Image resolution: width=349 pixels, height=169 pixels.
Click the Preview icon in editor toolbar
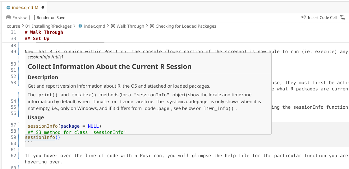pos(8,18)
